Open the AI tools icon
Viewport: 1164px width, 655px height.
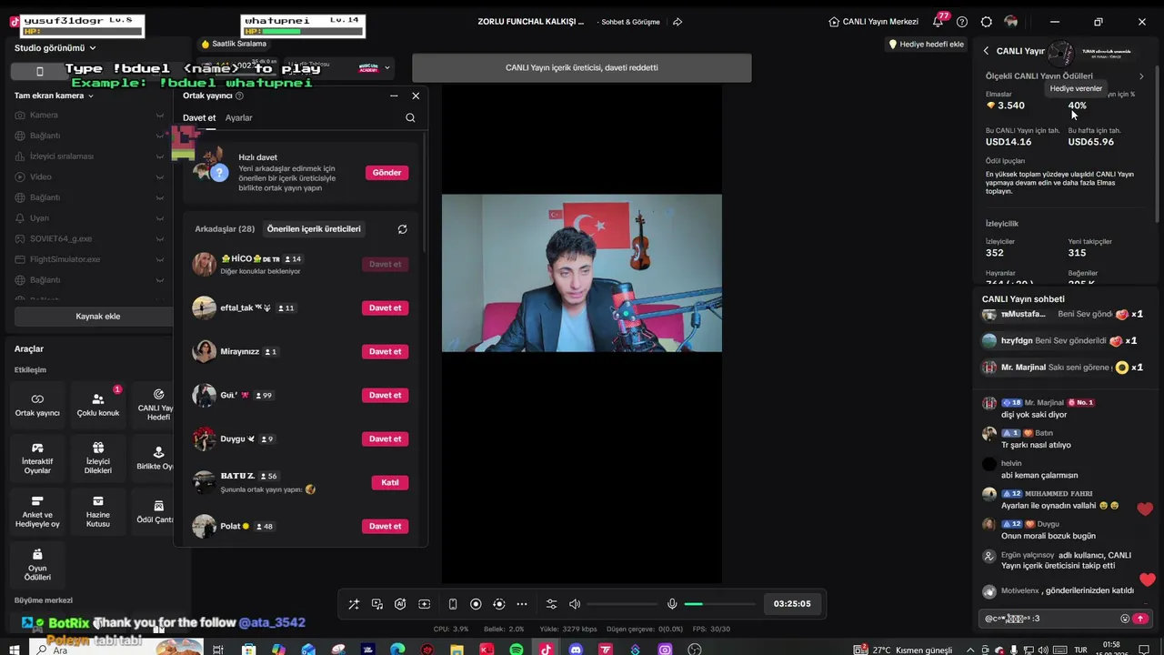pyautogui.click(x=400, y=604)
